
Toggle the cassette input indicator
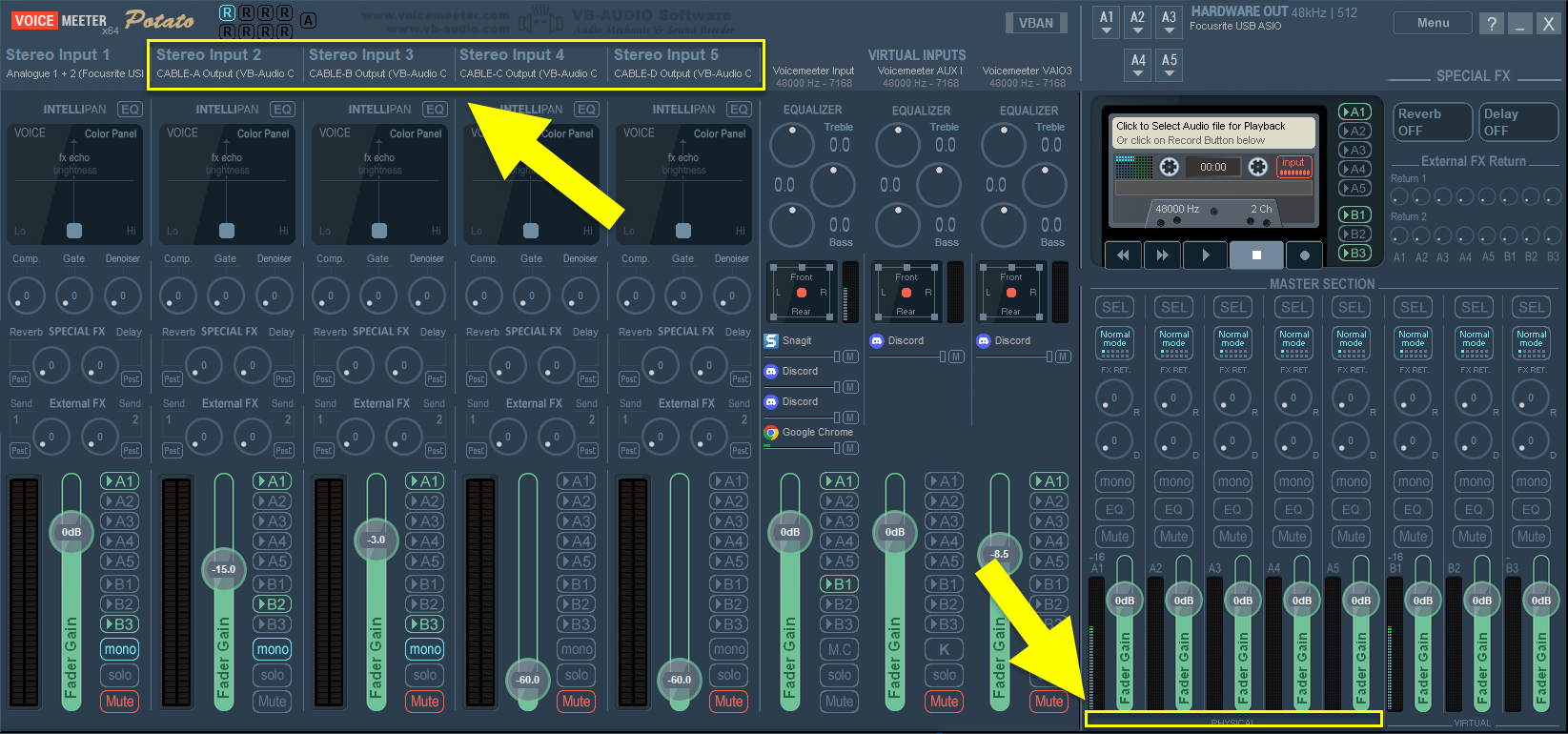click(x=1293, y=167)
